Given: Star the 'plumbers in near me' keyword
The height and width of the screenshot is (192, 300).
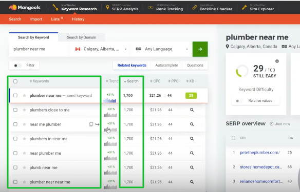Looking at the screenshot, I should point(24,139).
